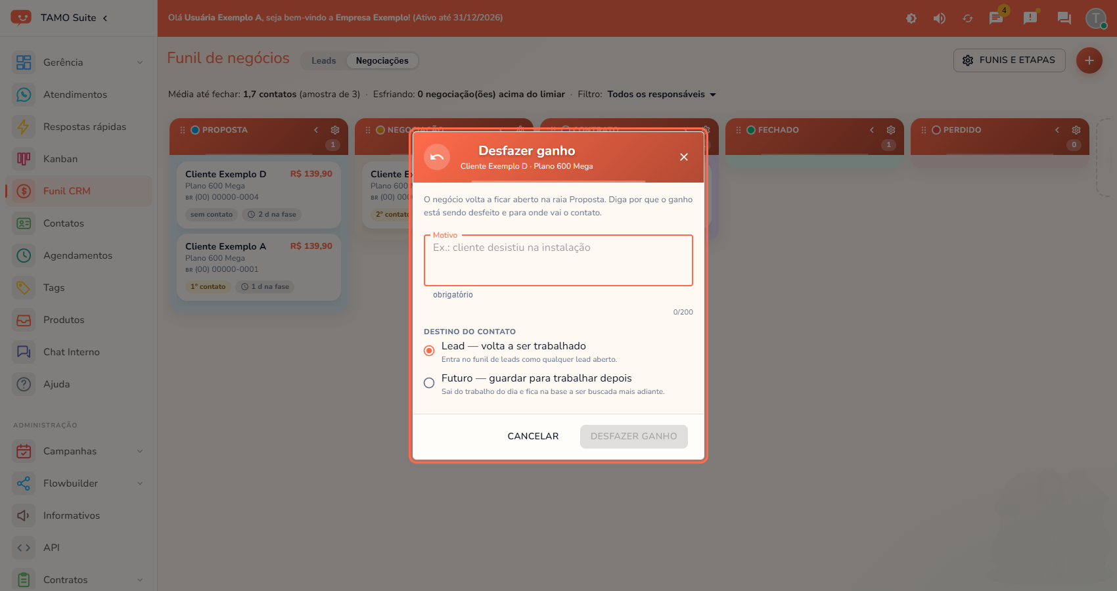Open Contatos sidebar icon
Image resolution: width=1117 pixels, height=591 pixels.
(24, 223)
